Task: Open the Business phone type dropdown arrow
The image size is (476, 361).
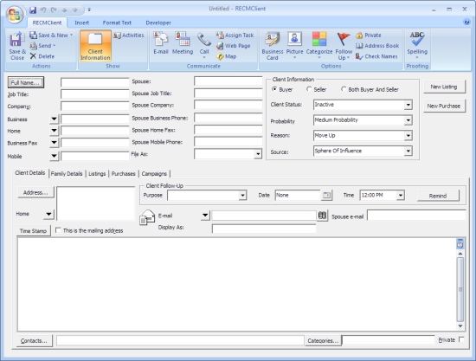Action: click(54, 119)
